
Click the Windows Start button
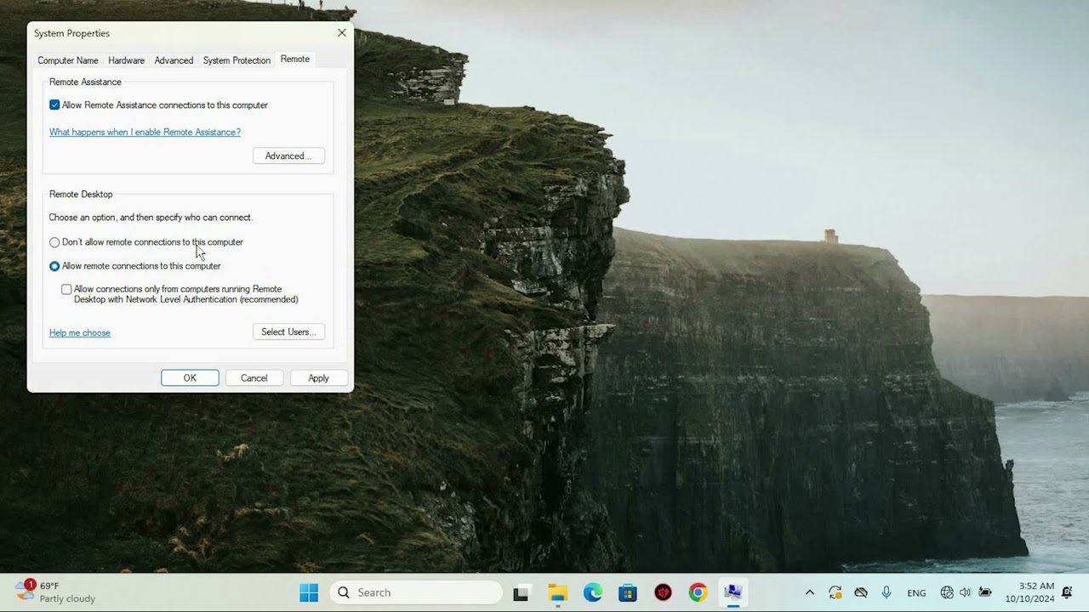(309, 592)
